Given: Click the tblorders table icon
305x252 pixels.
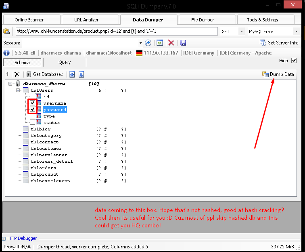Looking at the screenshot, I should tap(26, 168).
